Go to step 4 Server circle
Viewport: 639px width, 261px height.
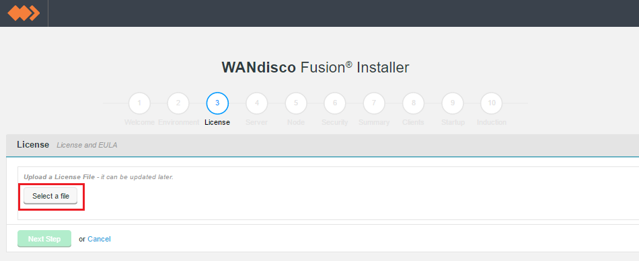257,103
